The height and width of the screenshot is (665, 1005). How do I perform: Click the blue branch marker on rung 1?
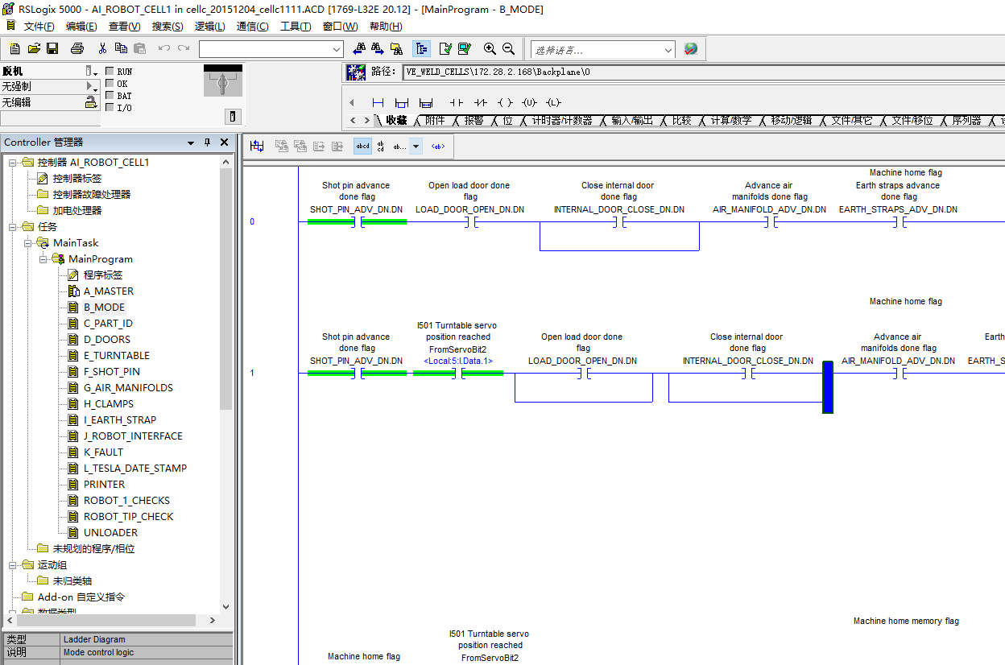827,387
